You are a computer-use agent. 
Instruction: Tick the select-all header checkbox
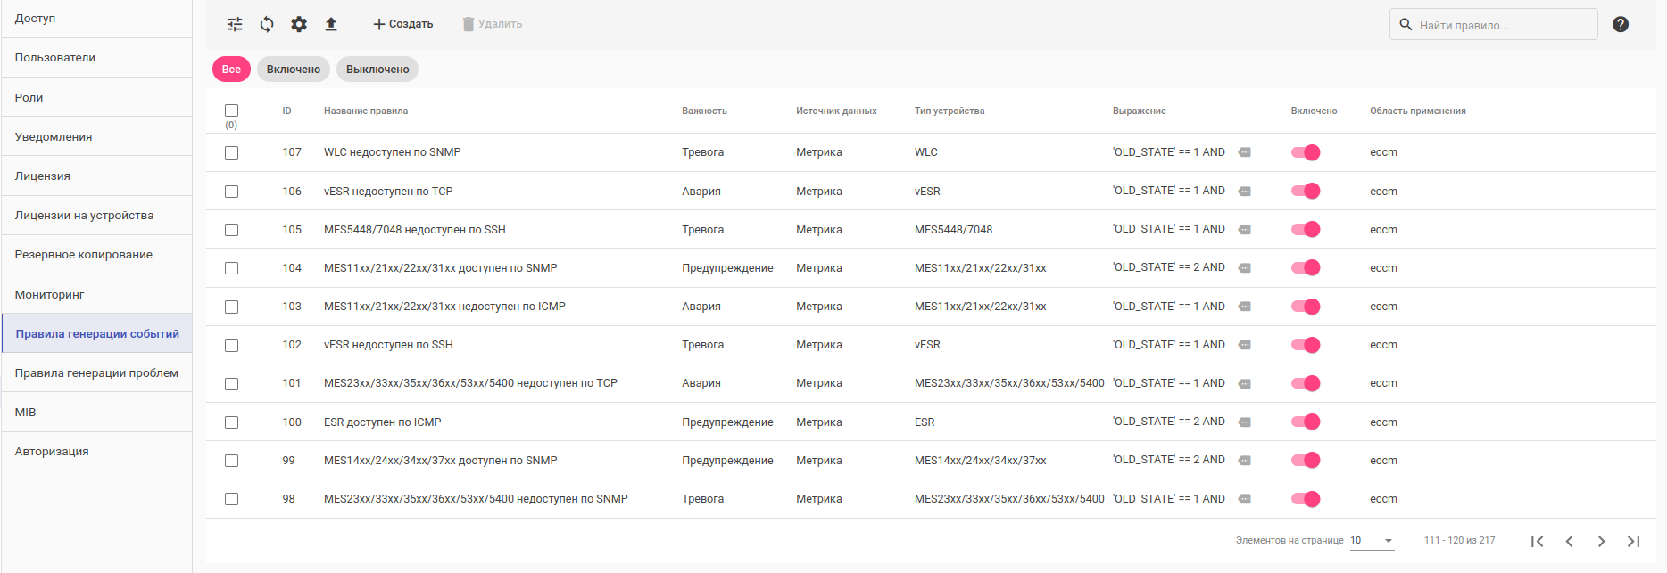[x=232, y=111]
